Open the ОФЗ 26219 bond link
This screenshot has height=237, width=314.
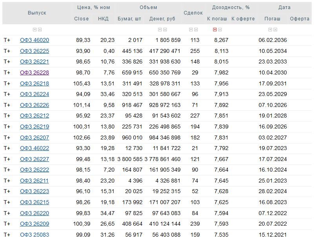coord(35,127)
